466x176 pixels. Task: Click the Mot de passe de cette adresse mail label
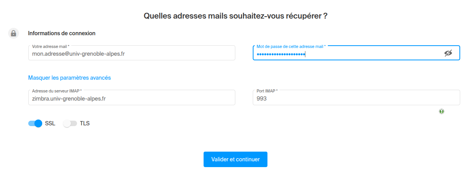tap(291, 46)
